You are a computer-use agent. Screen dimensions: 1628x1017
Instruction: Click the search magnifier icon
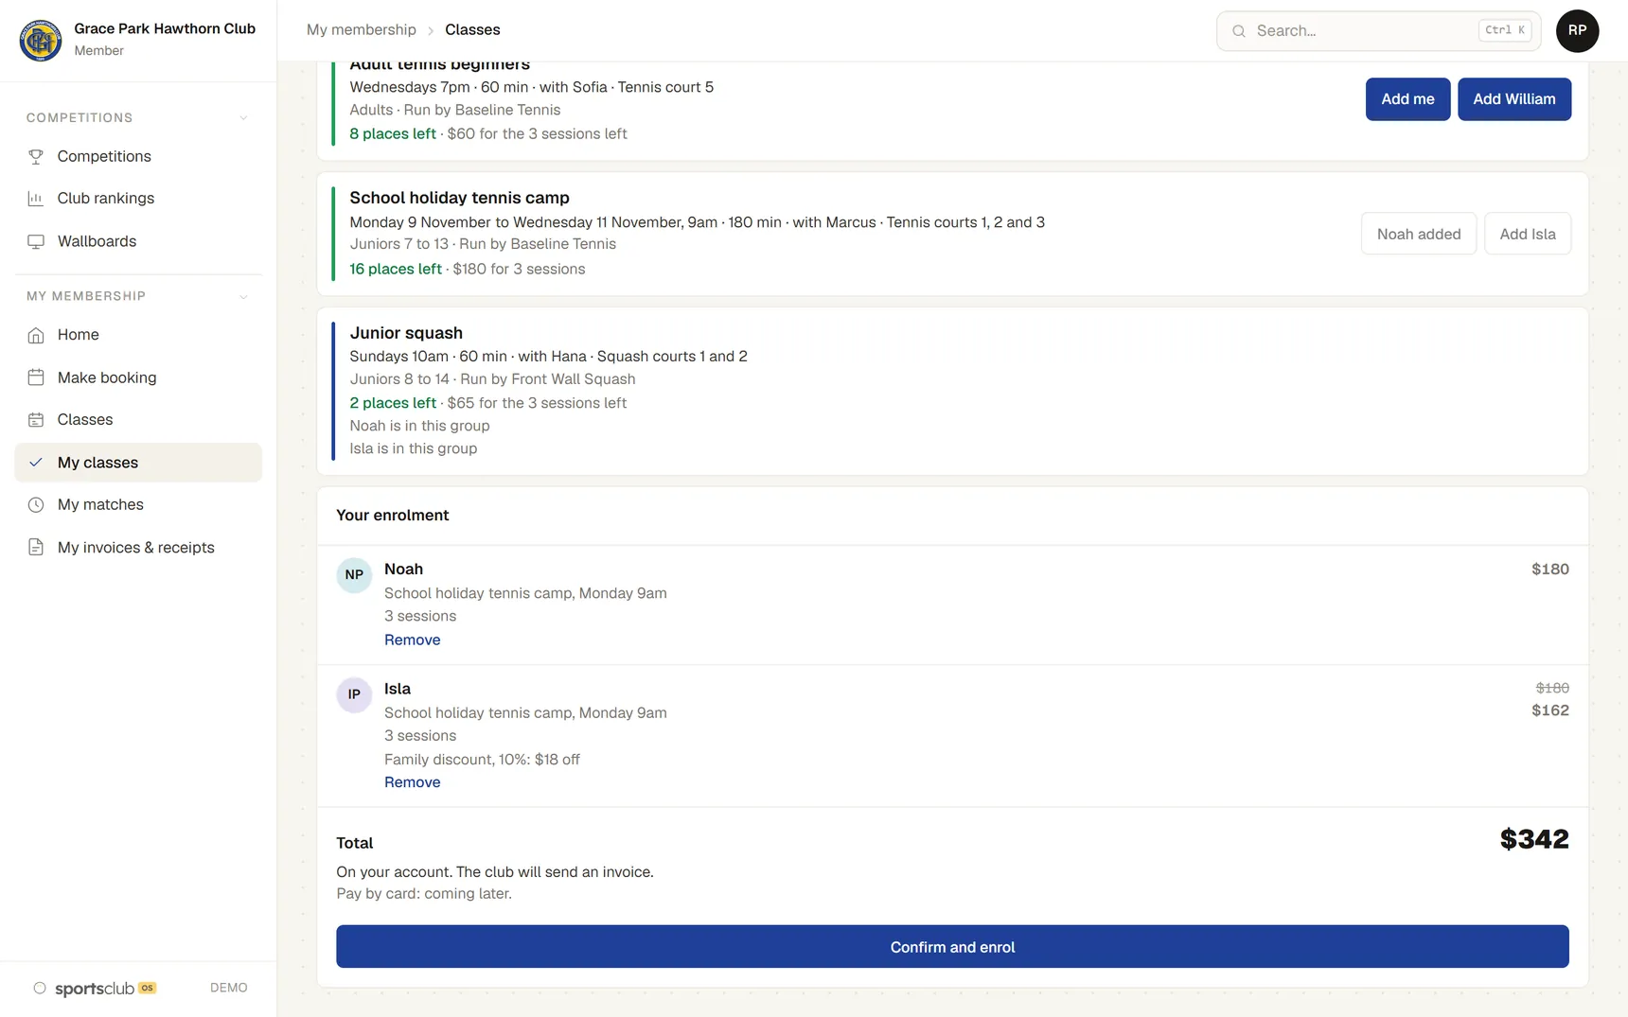coord(1238,31)
